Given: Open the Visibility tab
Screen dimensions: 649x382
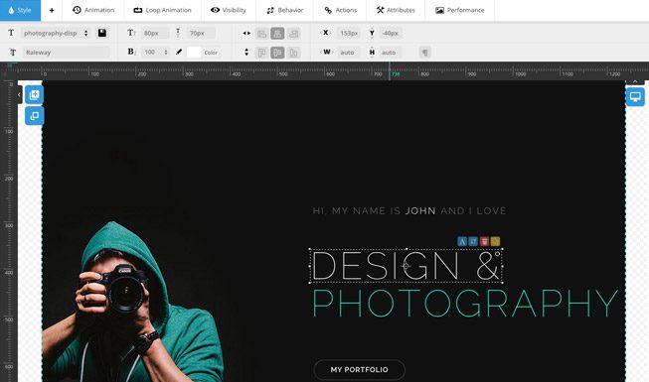Looking at the screenshot, I should (228, 10).
